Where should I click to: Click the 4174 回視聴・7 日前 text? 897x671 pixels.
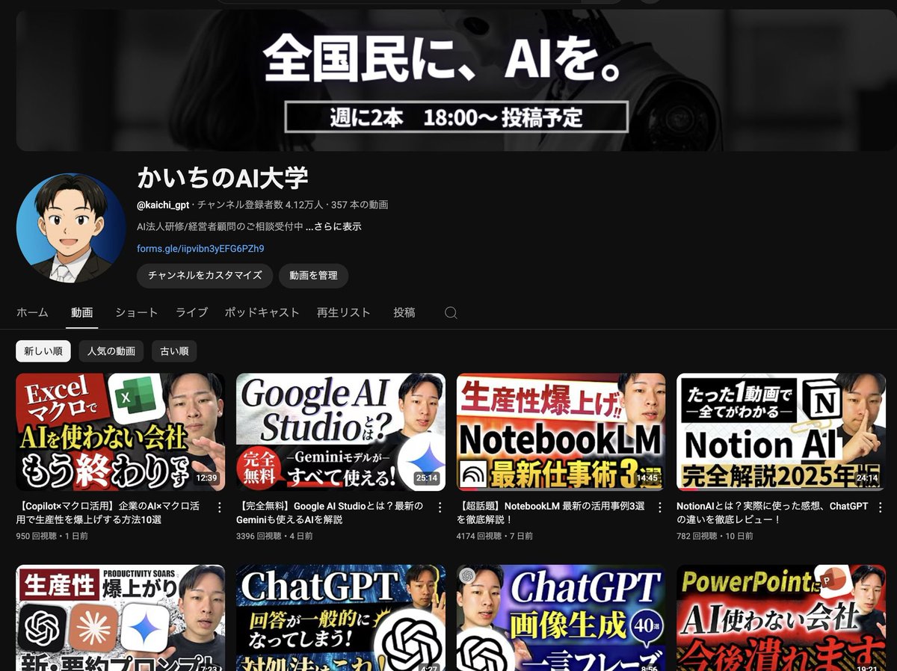point(495,537)
